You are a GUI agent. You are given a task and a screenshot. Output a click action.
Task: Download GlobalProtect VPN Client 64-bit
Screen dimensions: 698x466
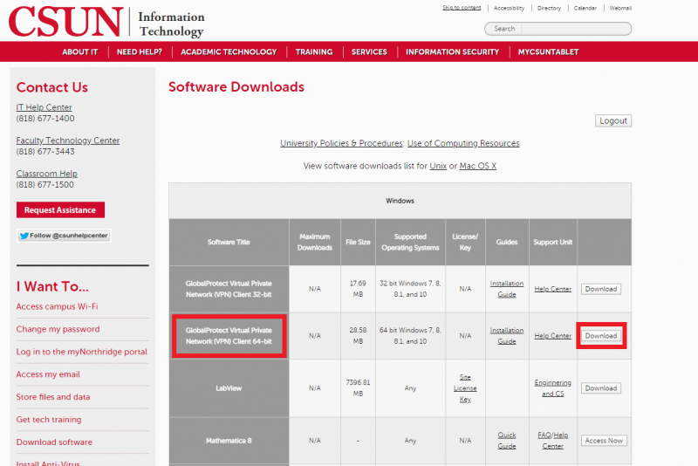(600, 336)
